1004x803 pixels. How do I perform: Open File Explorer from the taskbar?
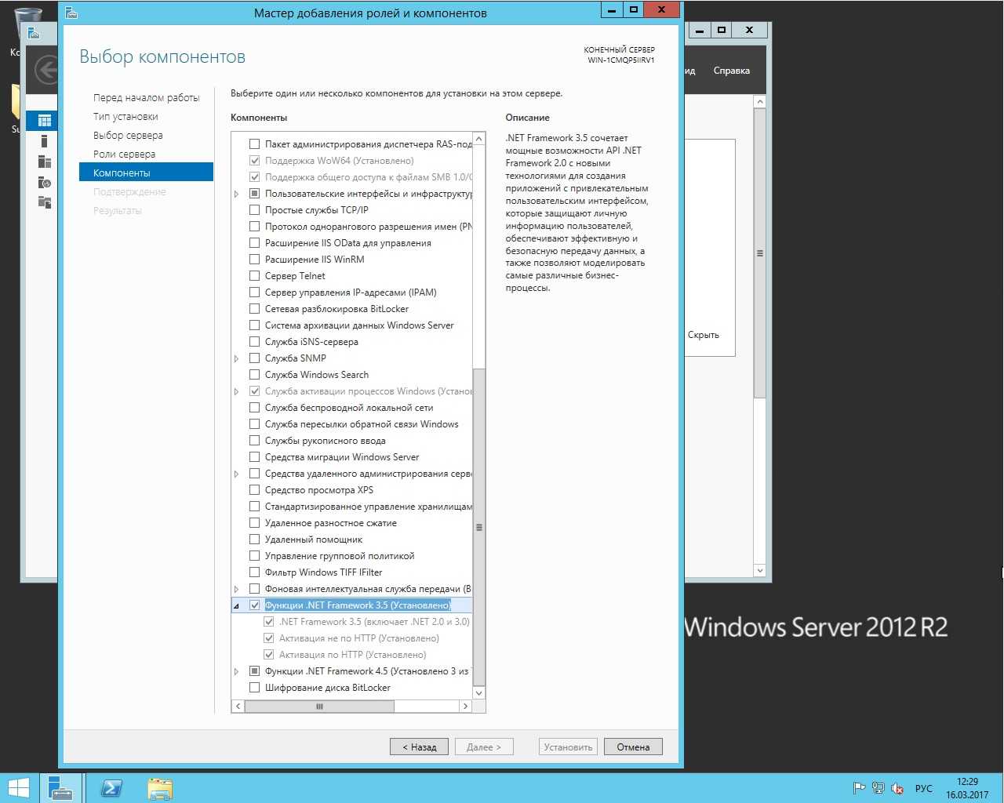[x=159, y=788]
